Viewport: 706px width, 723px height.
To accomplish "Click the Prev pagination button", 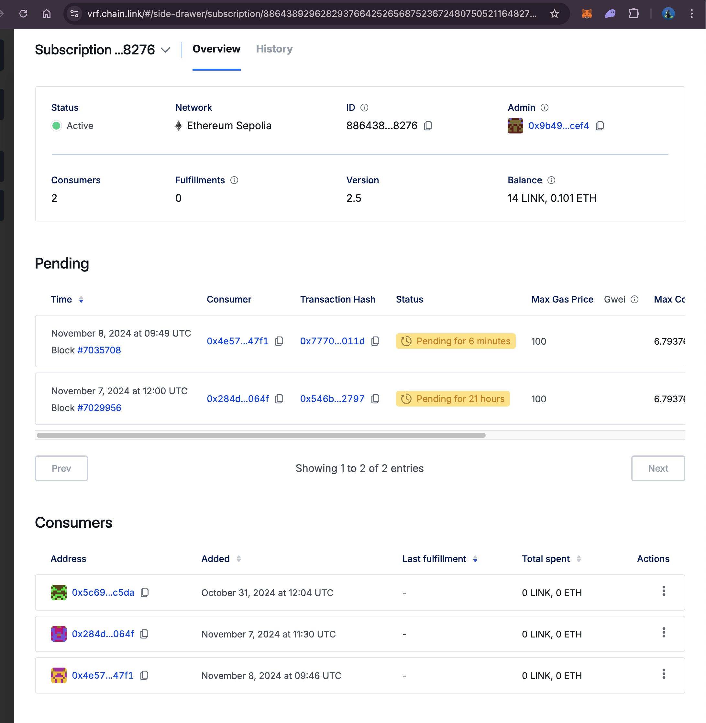I will click(x=61, y=468).
